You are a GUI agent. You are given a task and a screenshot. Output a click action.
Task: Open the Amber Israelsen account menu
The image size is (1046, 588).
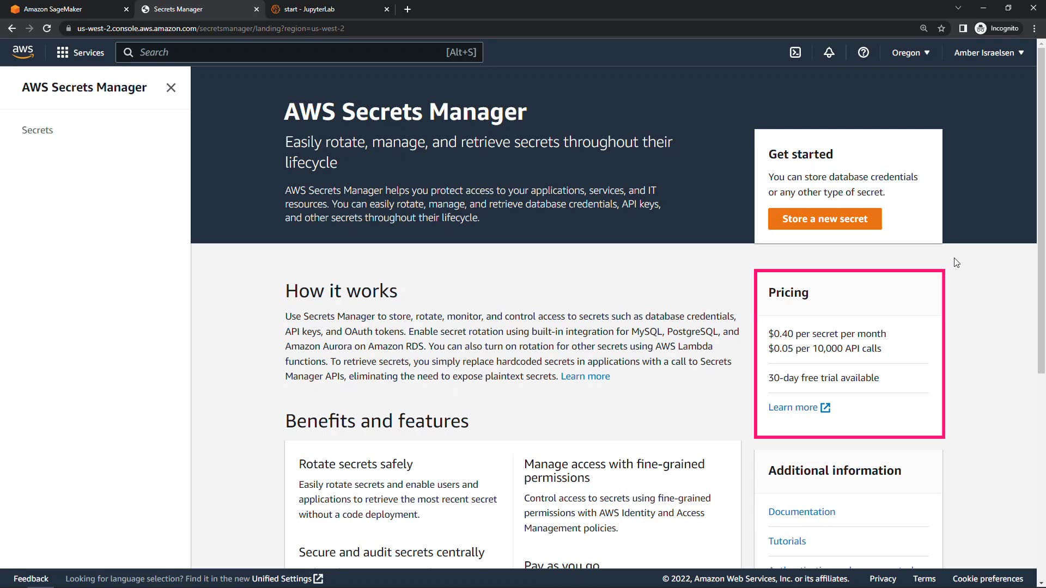pos(989,53)
